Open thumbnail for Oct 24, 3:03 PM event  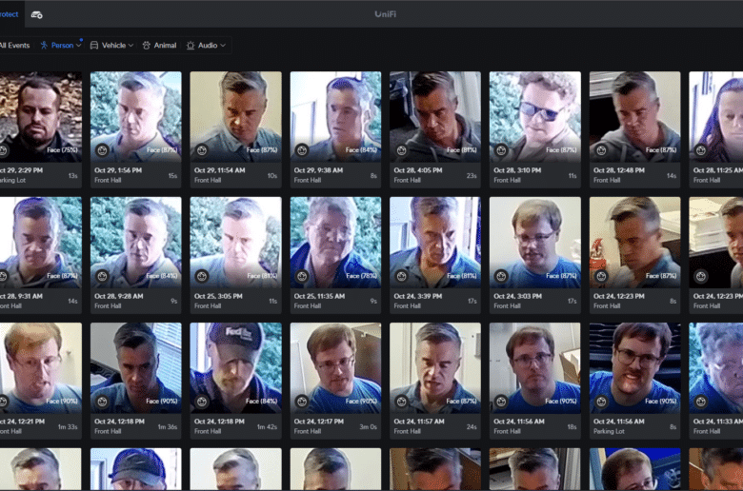click(x=535, y=243)
